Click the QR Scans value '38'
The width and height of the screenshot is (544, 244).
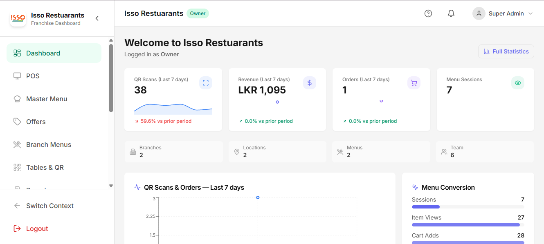tap(140, 90)
